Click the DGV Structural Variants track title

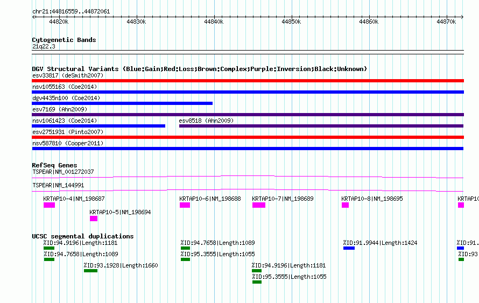pos(200,69)
